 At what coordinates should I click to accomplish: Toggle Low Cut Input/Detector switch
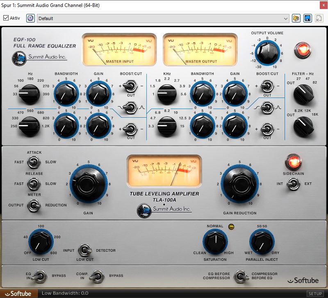tap(85, 250)
